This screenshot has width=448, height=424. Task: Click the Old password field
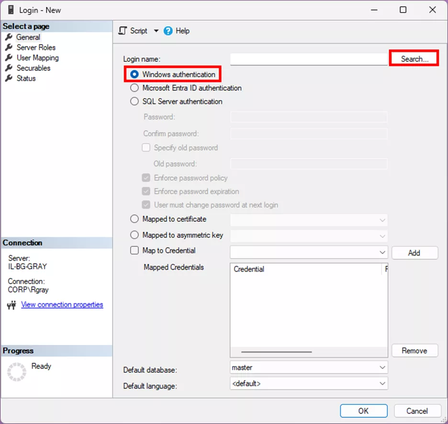point(309,164)
